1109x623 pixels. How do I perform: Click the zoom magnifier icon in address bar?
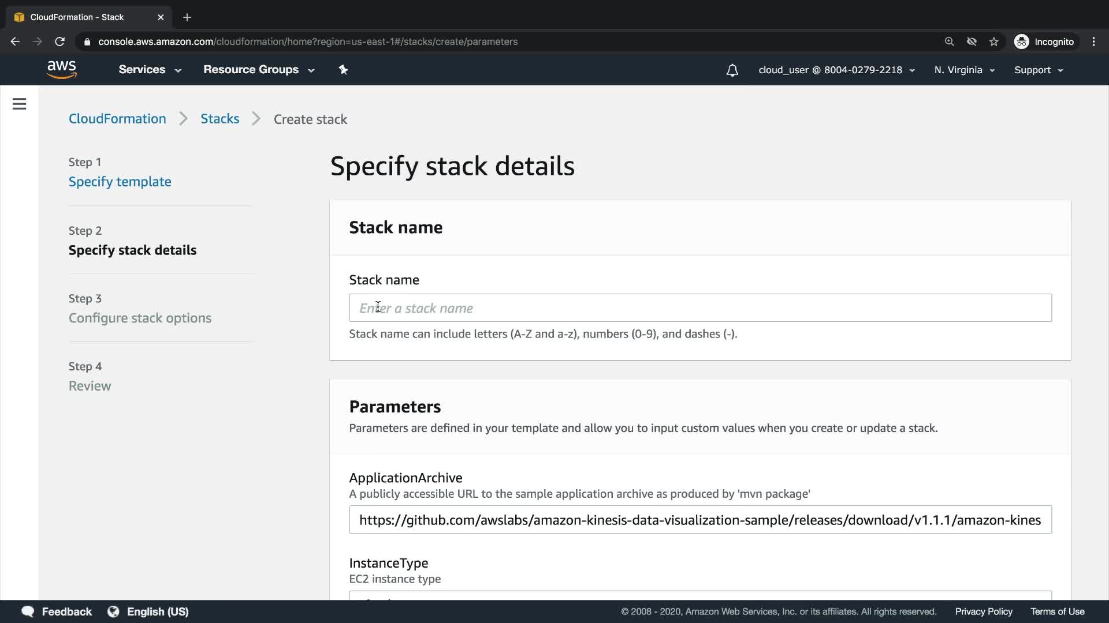(949, 42)
